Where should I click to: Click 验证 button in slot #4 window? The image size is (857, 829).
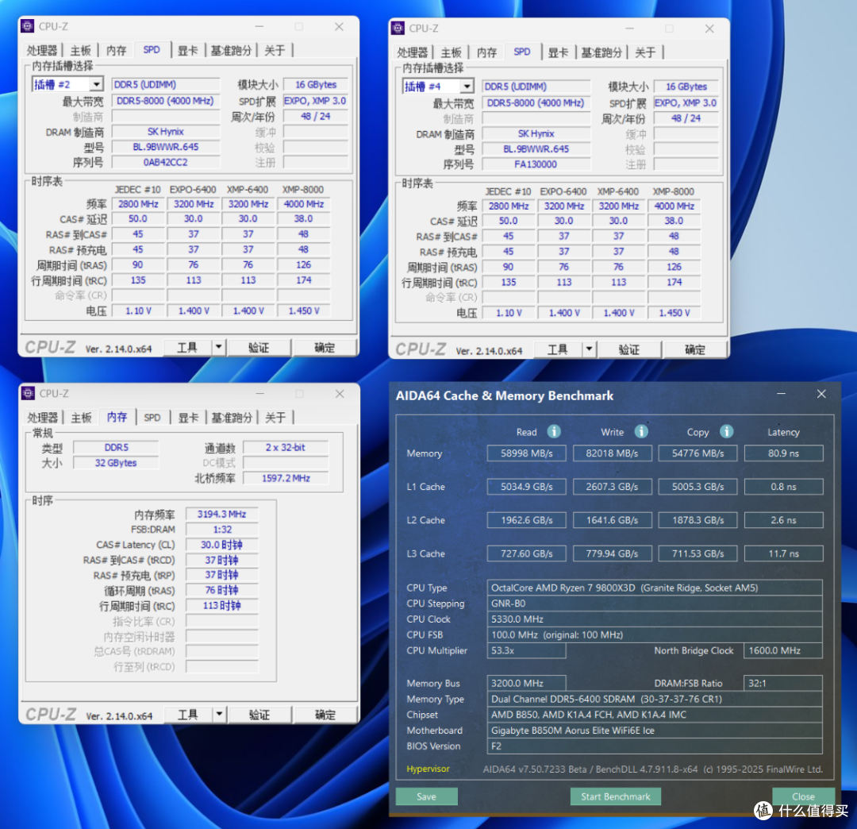(x=629, y=349)
